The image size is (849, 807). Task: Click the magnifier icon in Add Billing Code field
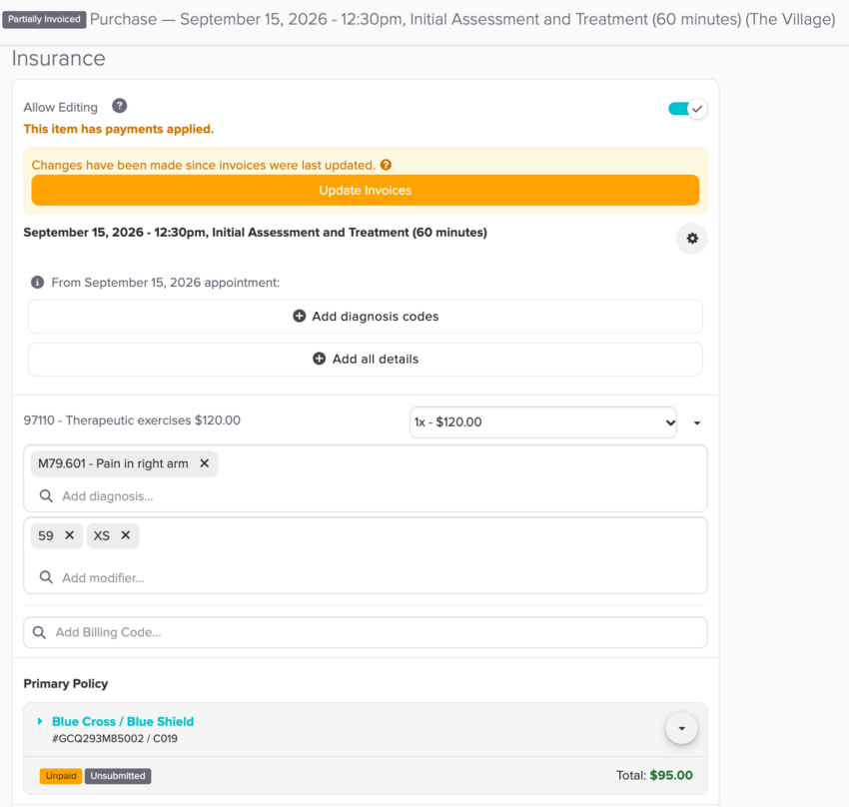pyautogui.click(x=39, y=632)
